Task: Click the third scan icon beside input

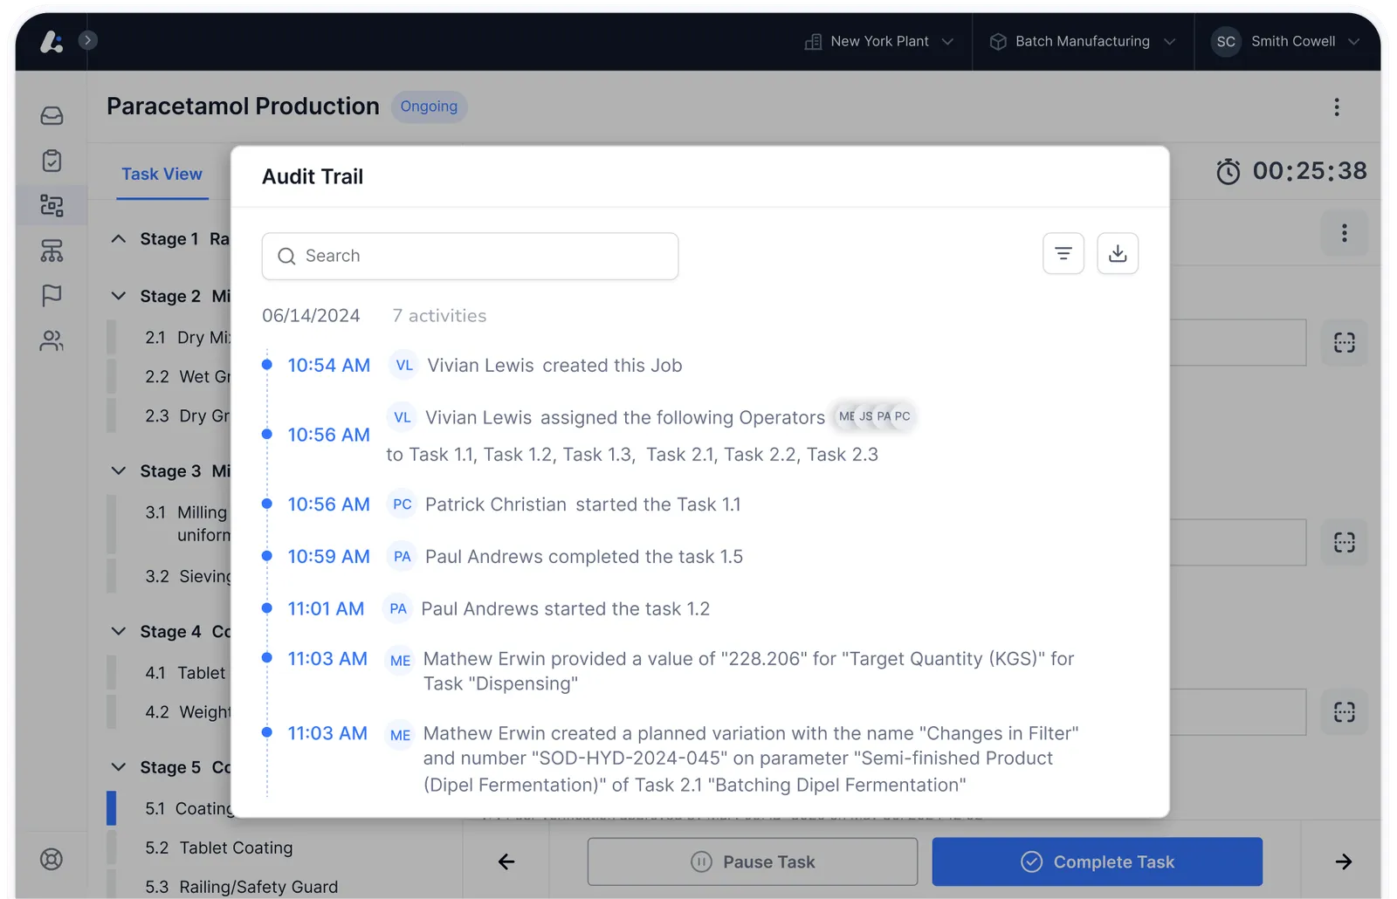Action: 1344,711
